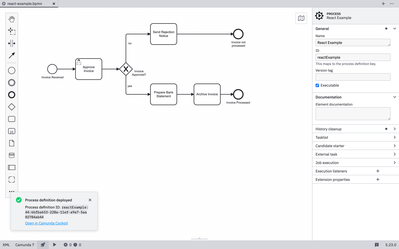Viewport: 399px width, 249px height.
Task: Activate the Lasso tool
Action: point(12,31)
